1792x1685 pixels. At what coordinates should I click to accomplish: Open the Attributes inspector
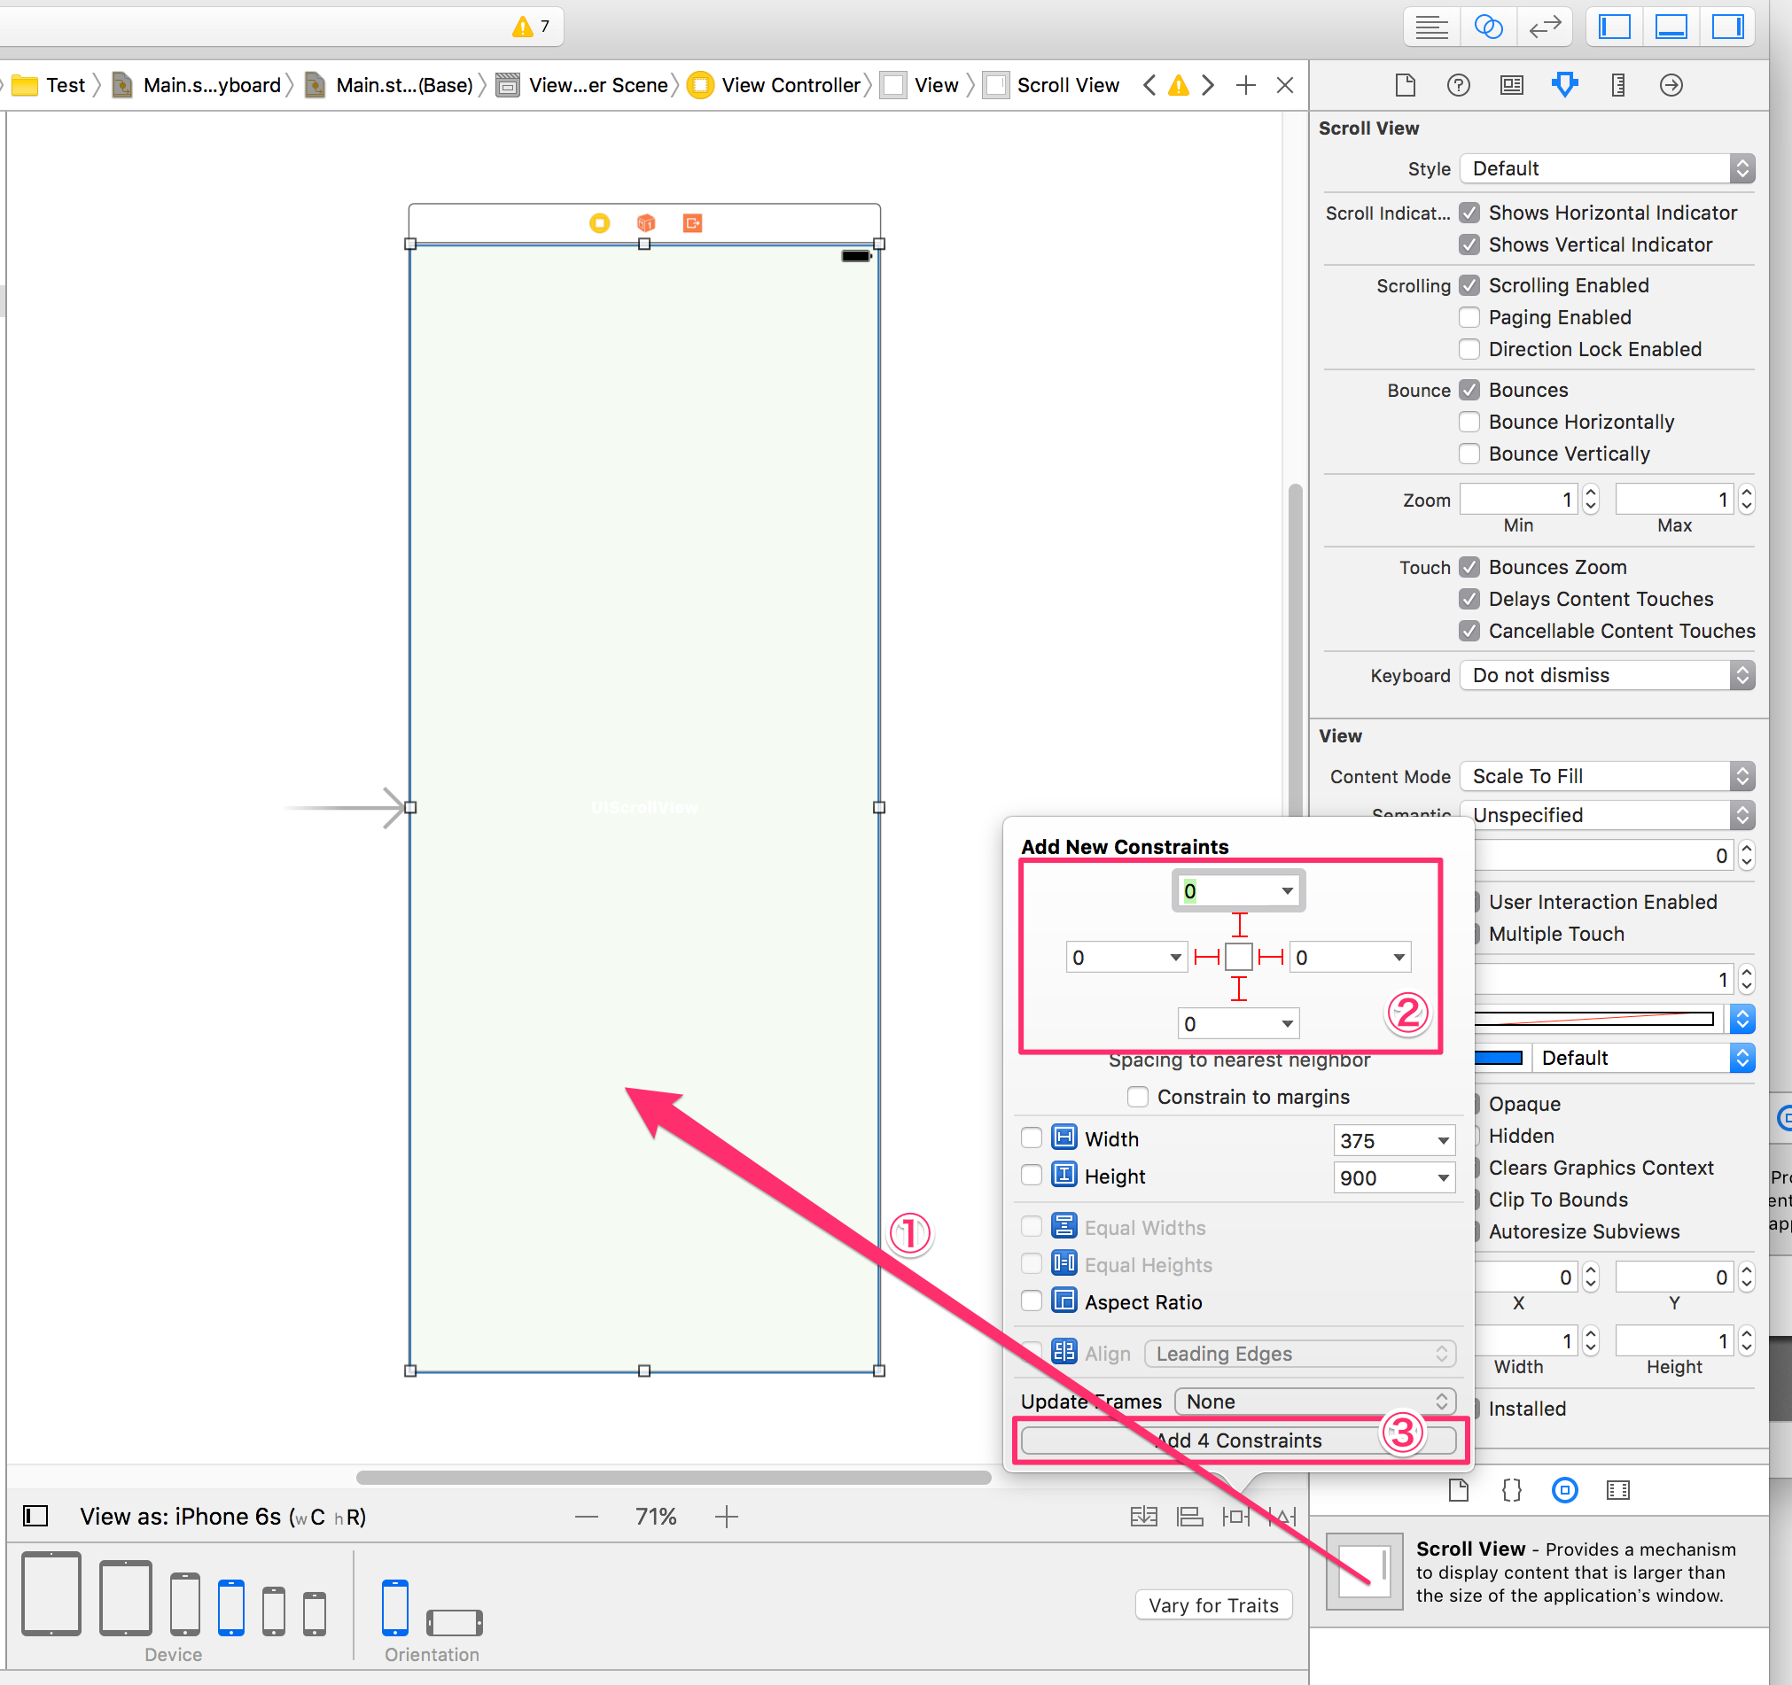point(1565,85)
